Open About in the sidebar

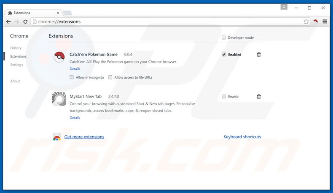15,81
